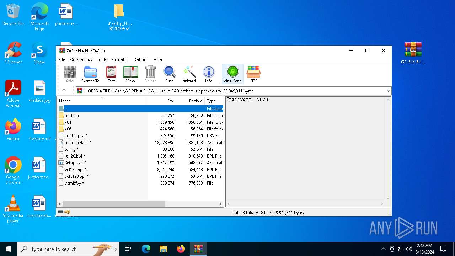Sort files by Packed column header
Image resolution: width=455 pixels, height=256 pixels.
(x=190, y=101)
